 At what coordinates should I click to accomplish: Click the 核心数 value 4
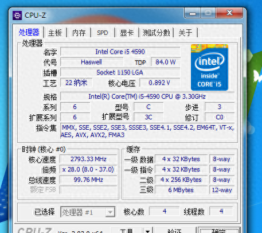[x=165, y=211]
